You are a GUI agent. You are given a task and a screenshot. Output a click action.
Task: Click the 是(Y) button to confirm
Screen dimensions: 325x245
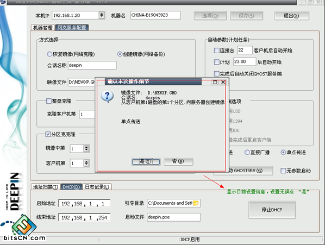click(146, 162)
